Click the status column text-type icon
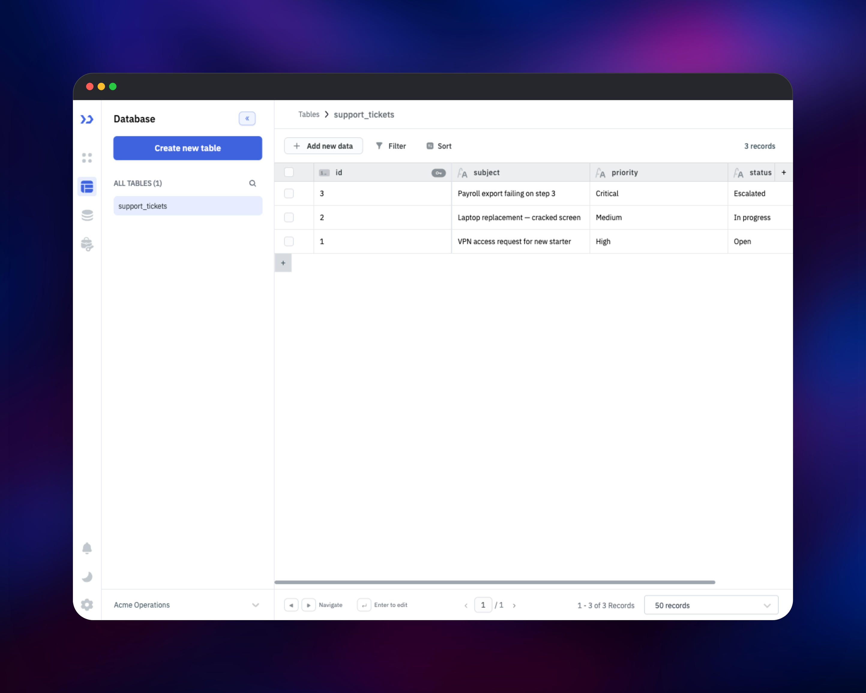 click(738, 173)
